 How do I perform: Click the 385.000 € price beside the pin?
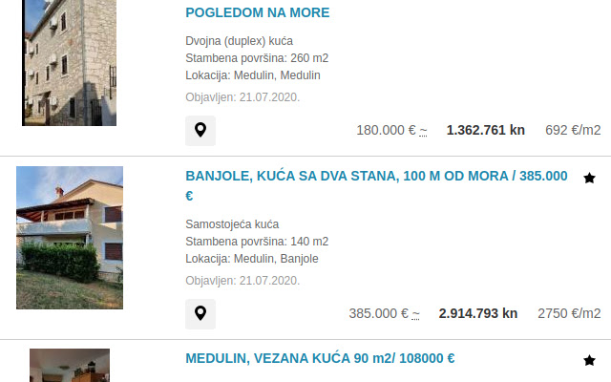click(x=379, y=313)
